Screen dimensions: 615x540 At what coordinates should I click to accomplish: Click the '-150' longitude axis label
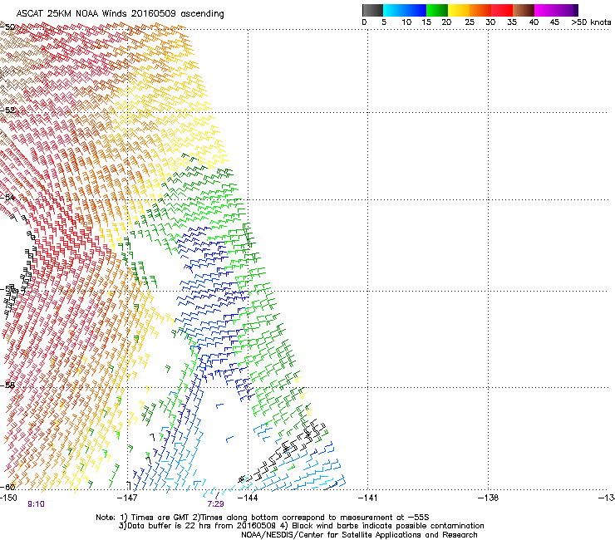8,498
